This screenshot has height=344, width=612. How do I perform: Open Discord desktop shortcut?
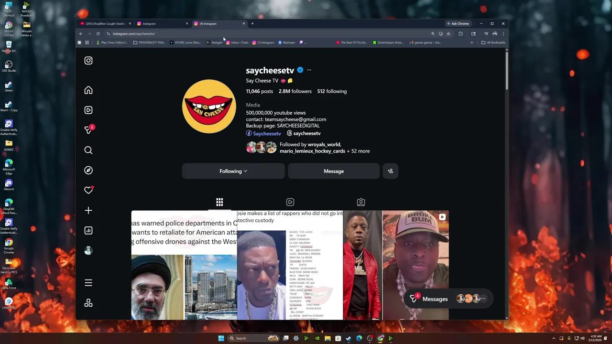click(x=9, y=184)
